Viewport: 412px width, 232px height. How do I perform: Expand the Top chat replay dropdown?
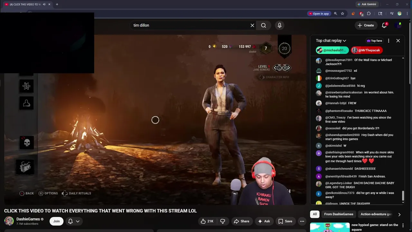coord(331,41)
